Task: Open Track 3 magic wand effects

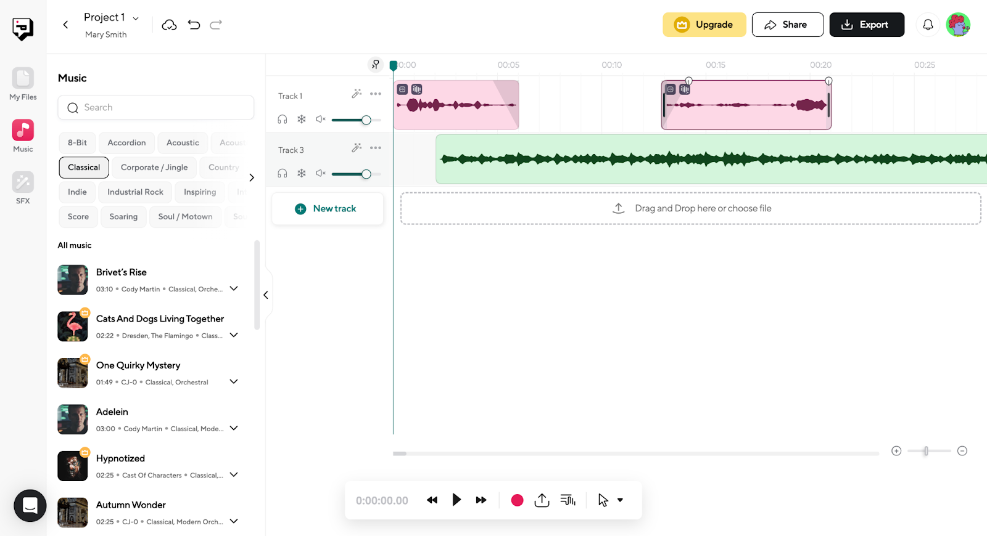Action: coord(357,148)
